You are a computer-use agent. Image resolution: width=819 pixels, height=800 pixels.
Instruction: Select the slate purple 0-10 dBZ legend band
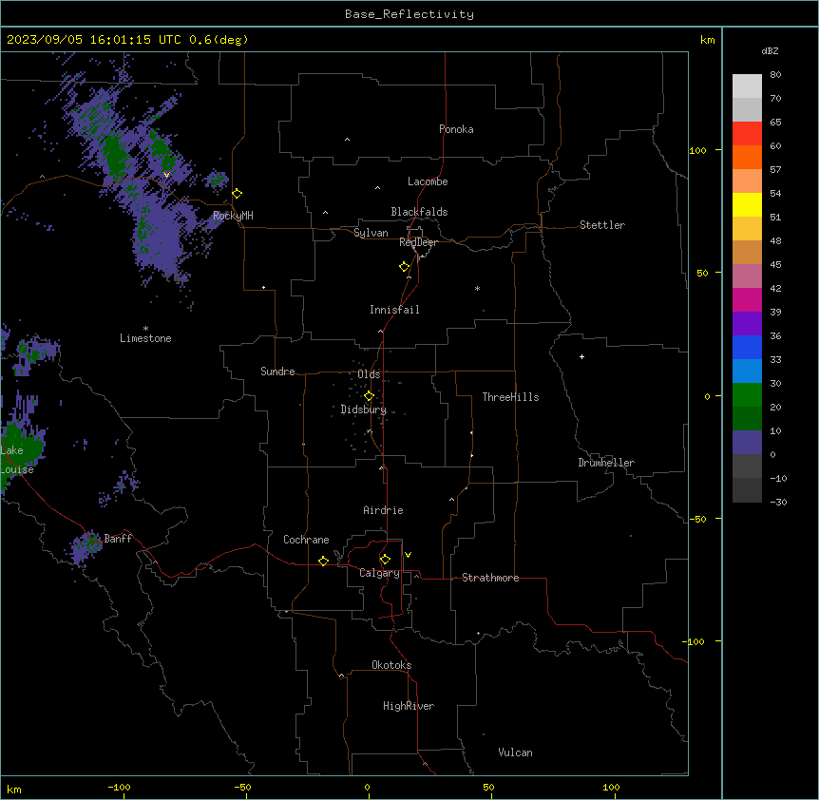(747, 443)
